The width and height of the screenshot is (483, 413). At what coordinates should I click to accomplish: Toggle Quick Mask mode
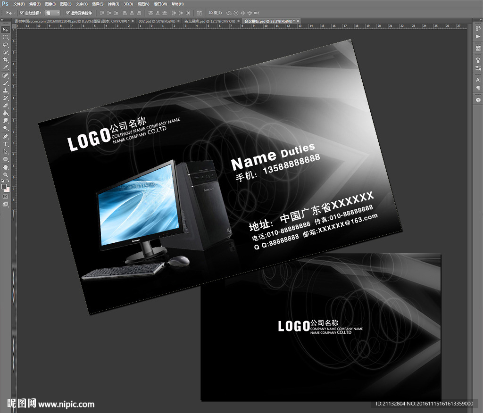point(6,196)
